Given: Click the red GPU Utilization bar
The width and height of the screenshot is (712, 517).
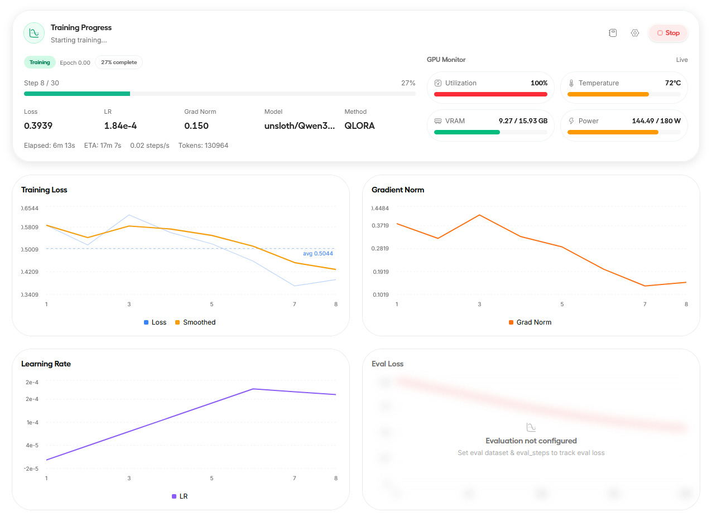Looking at the screenshot, I should [490, 94].
